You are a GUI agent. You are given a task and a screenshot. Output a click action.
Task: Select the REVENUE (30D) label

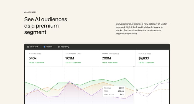(145, 54)
